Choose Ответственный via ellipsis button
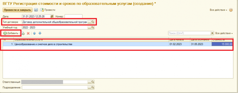Viewport: 238px width, 93px height. (89, 82)
